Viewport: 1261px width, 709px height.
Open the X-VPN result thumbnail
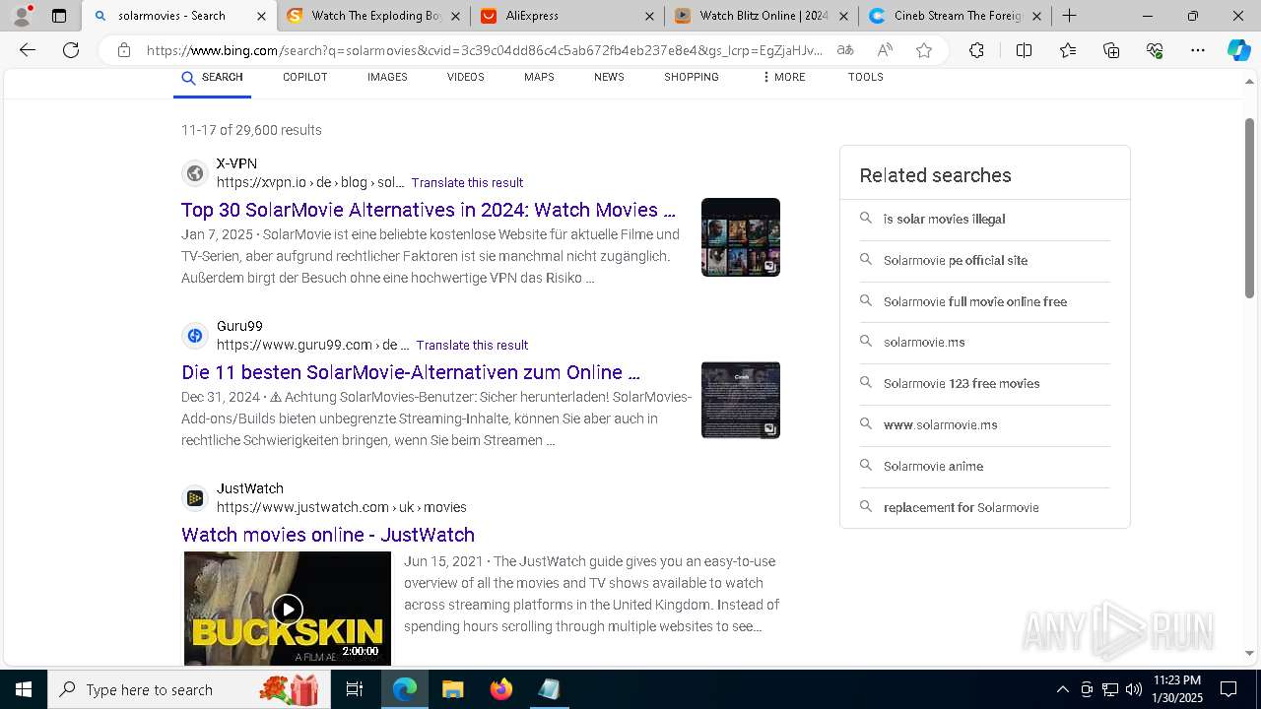[x=741, y=237]
